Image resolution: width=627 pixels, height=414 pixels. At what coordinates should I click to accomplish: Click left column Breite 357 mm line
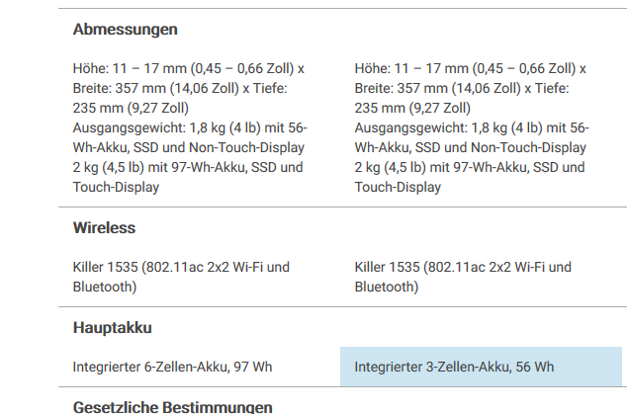click(180, 88)
